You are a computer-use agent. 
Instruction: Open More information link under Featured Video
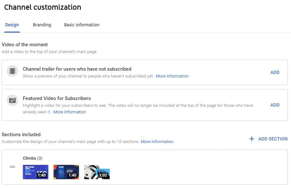click(70, 112)
